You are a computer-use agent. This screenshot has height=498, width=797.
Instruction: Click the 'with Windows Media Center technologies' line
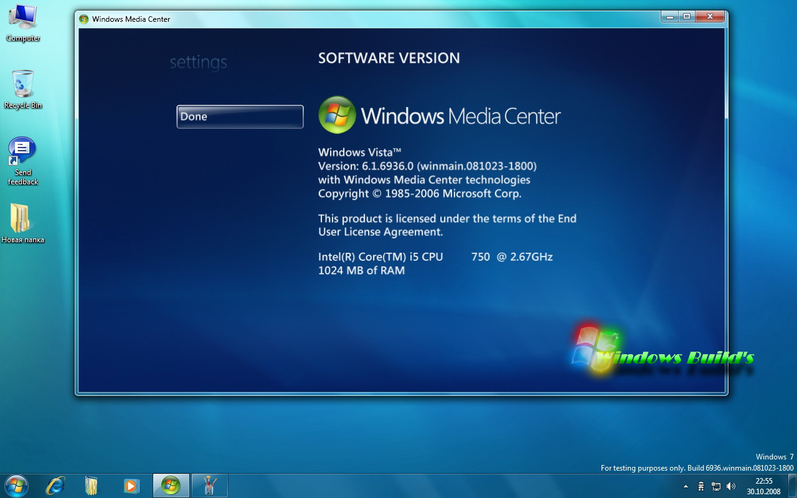[x=424, y=180]
